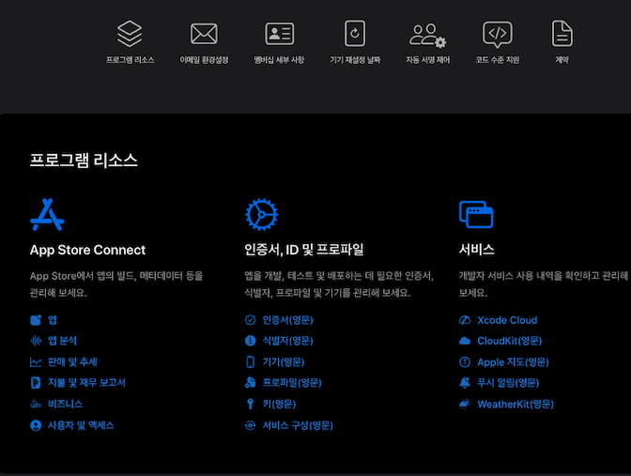Screen dimensions: 631x476
Task: Open the 계약 document icon
Action: coord(562,34)
